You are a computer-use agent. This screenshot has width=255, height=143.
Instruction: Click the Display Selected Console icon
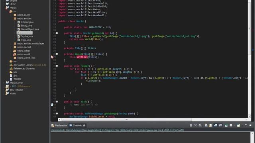pos(231,125)
